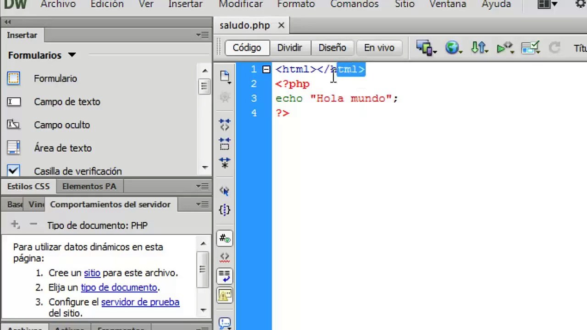Switch to Diseño view

(x=332, y=48)
